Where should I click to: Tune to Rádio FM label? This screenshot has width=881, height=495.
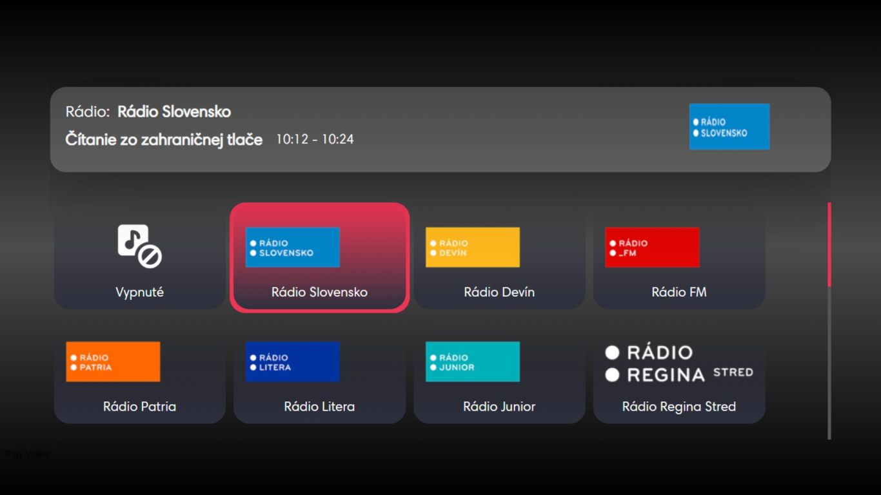(679, 292)
